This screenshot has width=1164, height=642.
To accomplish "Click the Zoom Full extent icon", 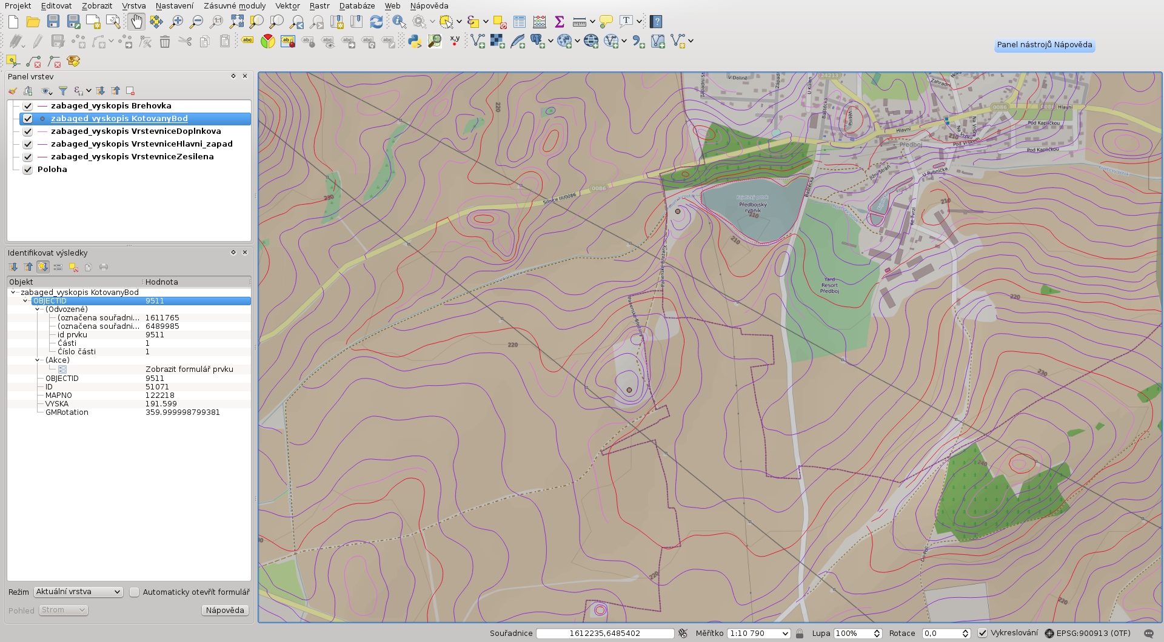I will click(x=236, y=22).
